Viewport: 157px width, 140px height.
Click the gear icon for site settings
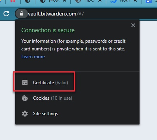tap(25, 114)
